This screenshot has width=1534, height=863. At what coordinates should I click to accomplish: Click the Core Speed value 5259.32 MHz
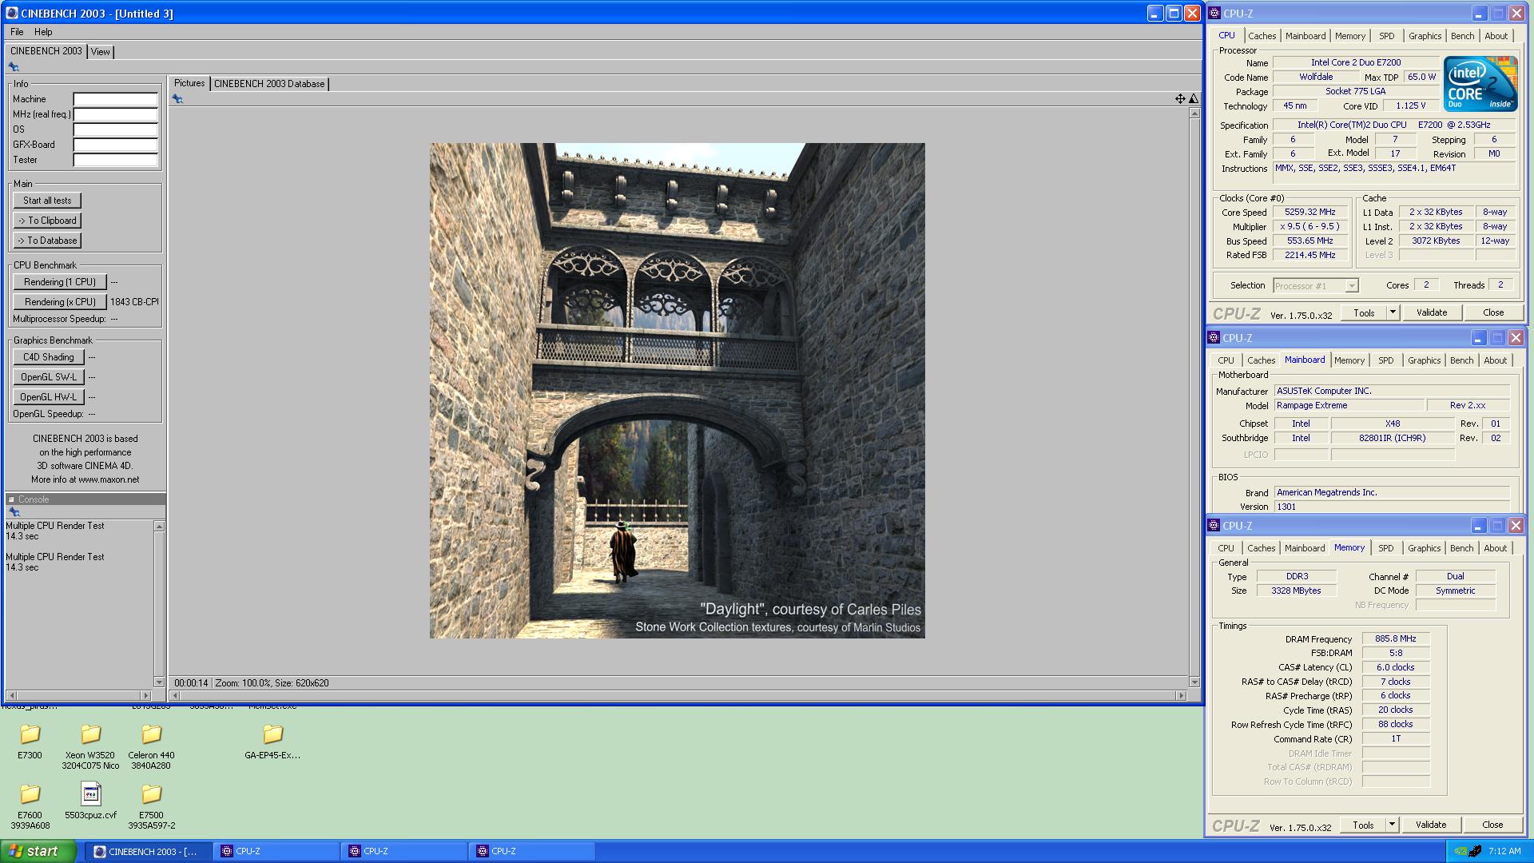click(x=1309, y=212)
